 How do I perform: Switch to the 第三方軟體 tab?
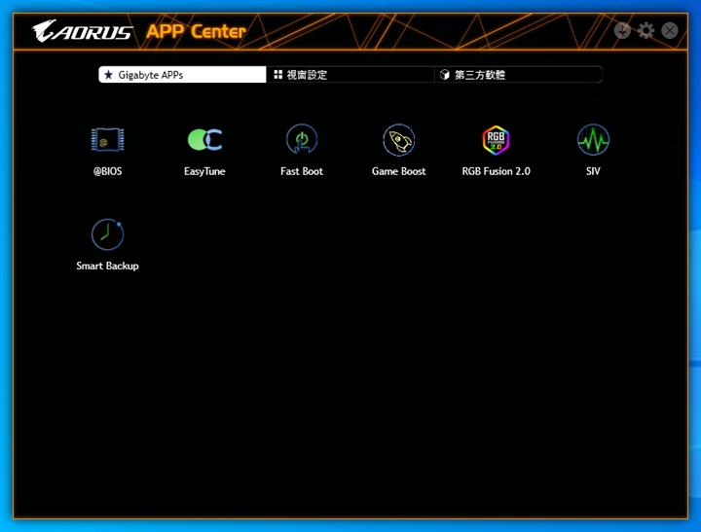pos(518,75)
